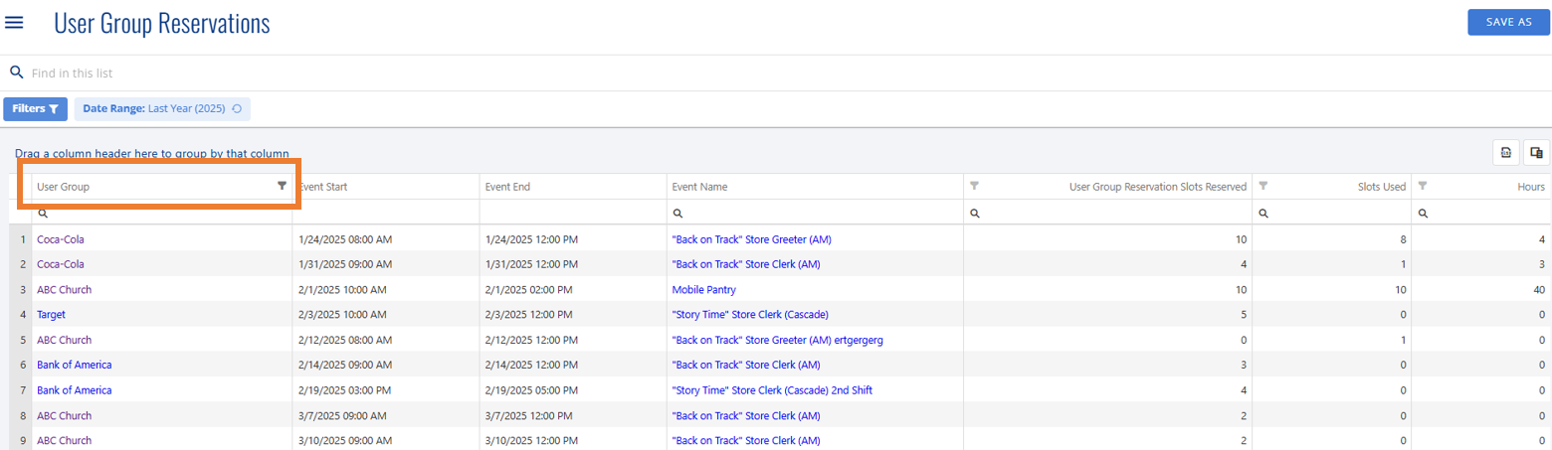1552x450 pixels.
Task: Open the User Group column filter funnel
Action: click(x=282, y=186)
